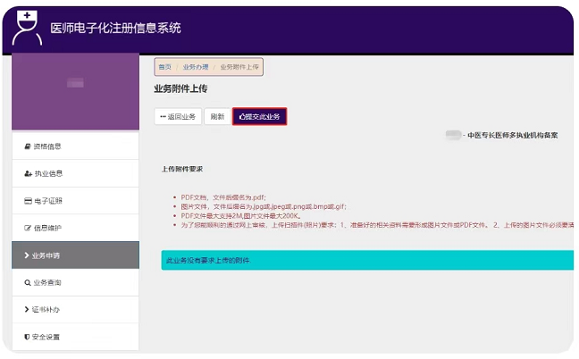Viewport: 579px width, 359px height.
Task: Click the 执业信息 user icon
Action: [28, 174]
